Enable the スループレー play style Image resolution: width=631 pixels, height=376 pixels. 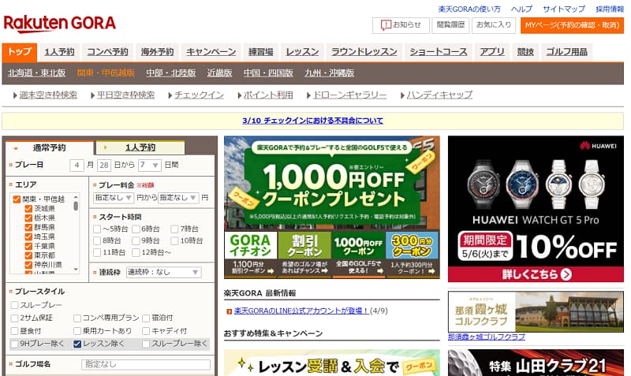tap(14, 305)
